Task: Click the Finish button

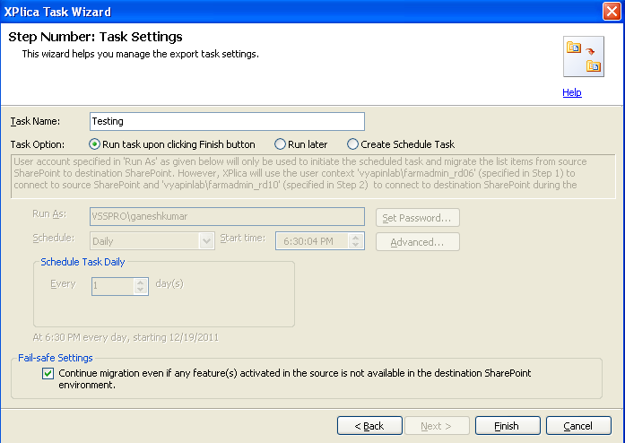Action: pyautogui.click(x=508, y=426)
